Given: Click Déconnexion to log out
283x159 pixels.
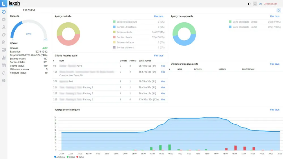Looking at the screenshot, I should tap(270, 4).
